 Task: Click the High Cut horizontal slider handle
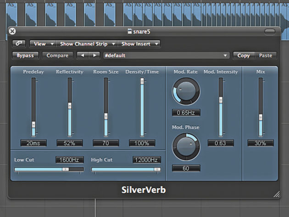coord(157,169)
